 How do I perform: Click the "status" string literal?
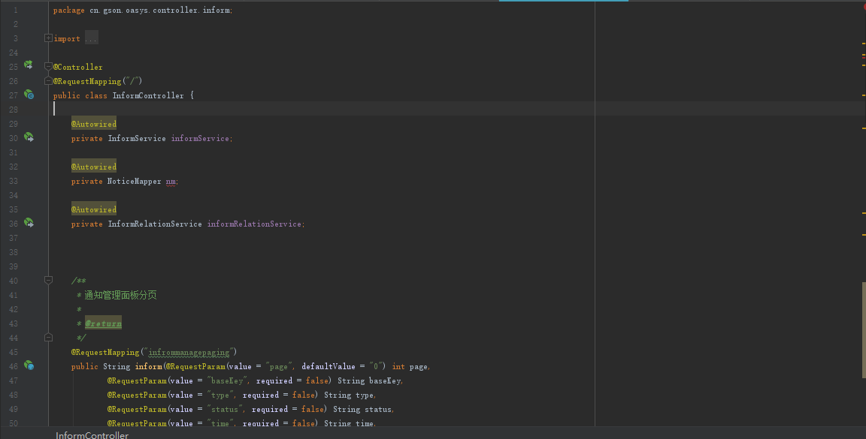coord(225,410)
